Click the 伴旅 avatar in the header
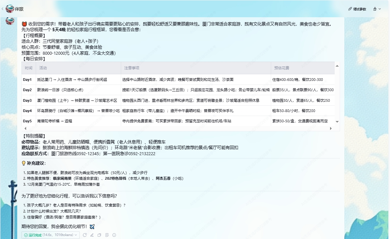The width and height of the screenshot is (390, 239). [10, 9]
